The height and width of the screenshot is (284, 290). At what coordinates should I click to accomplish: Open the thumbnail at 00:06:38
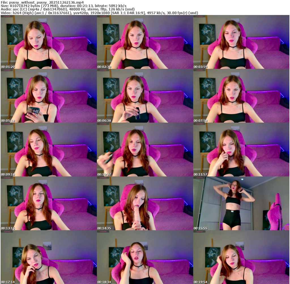[x=145, y=96]
